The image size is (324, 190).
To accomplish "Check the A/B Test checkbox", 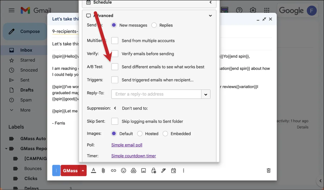I will pos(115,67).
